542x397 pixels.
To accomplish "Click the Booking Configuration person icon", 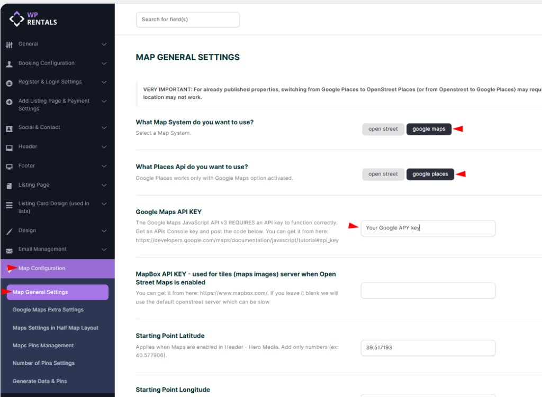I will click(10, 64).
